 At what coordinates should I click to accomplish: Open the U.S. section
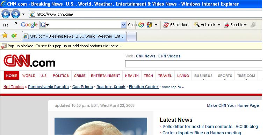(x=44, y=76)
